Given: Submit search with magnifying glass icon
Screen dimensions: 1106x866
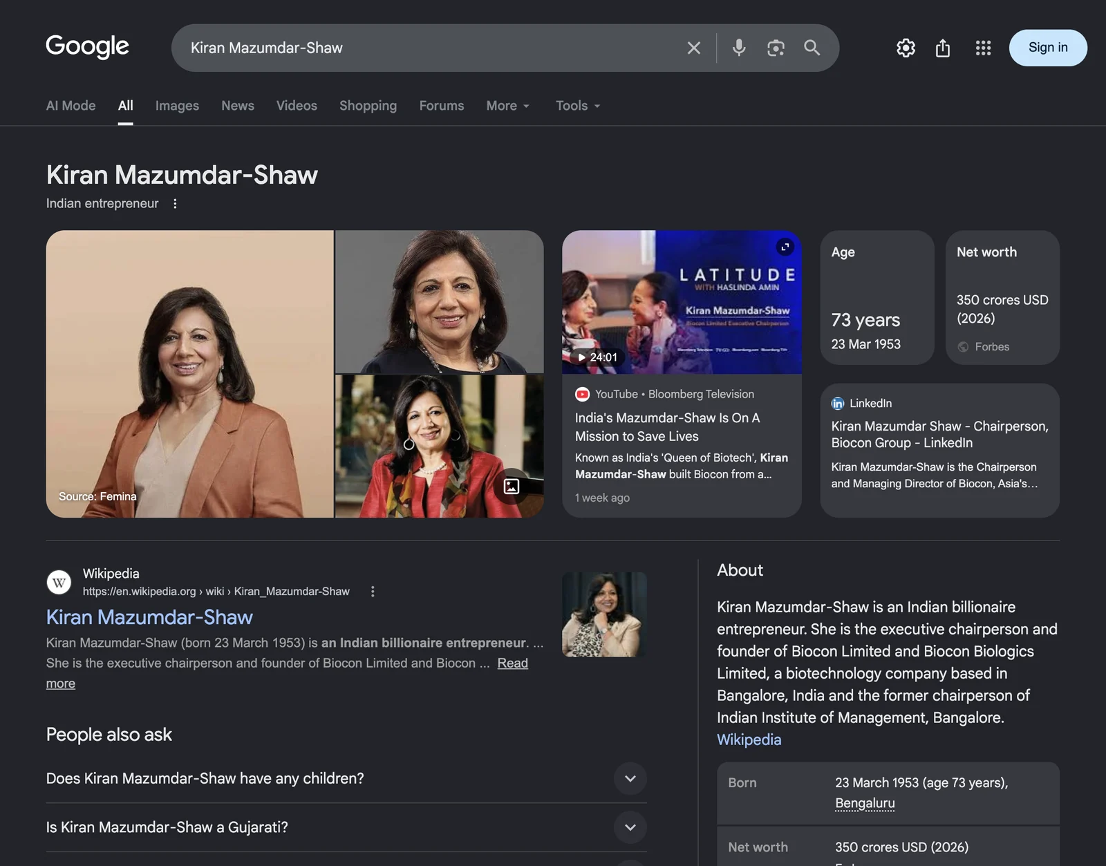Looking at the screenshot, I should pos(812,48).
